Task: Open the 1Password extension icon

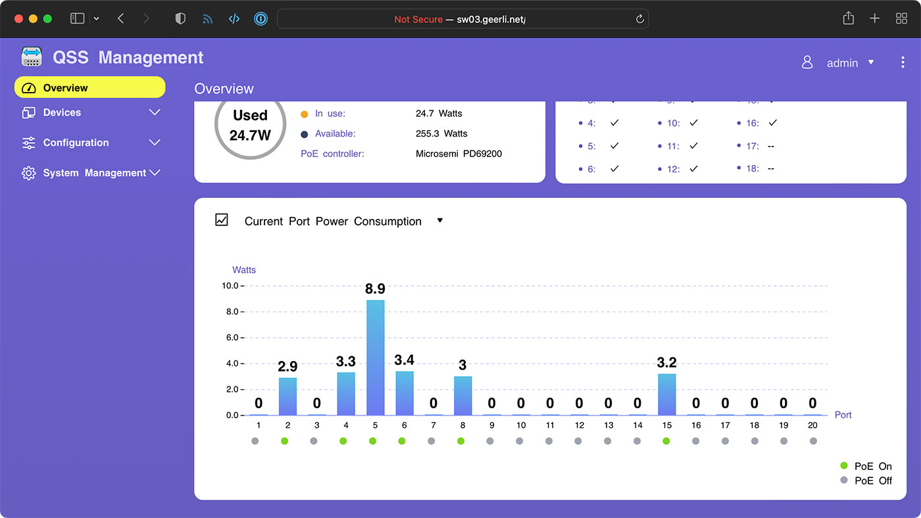Action: (261, 19)
